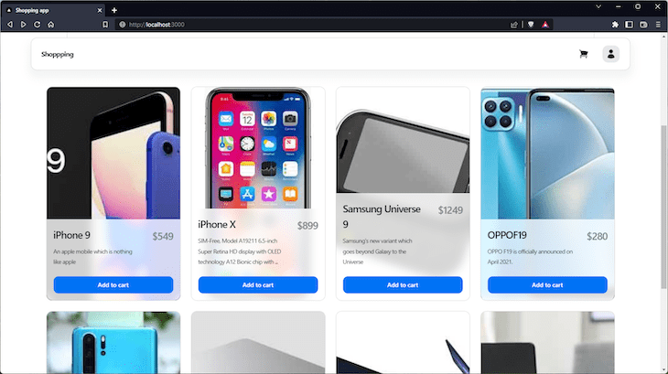The width and height of the screenshot is (668, 374).
Task: Open a new browser tab
Action: coord(114,10)
